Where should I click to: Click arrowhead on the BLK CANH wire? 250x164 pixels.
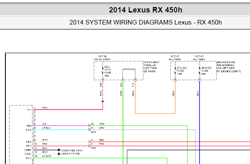59,150
